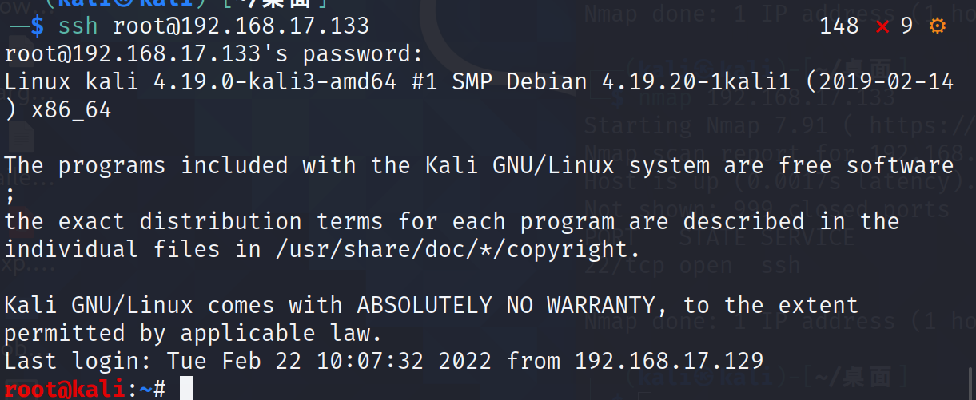Click root@192.168.17.133 in the ssh command
Image resolution: width=976 pixels, height=400 pixels.
[x=241, y=26]
